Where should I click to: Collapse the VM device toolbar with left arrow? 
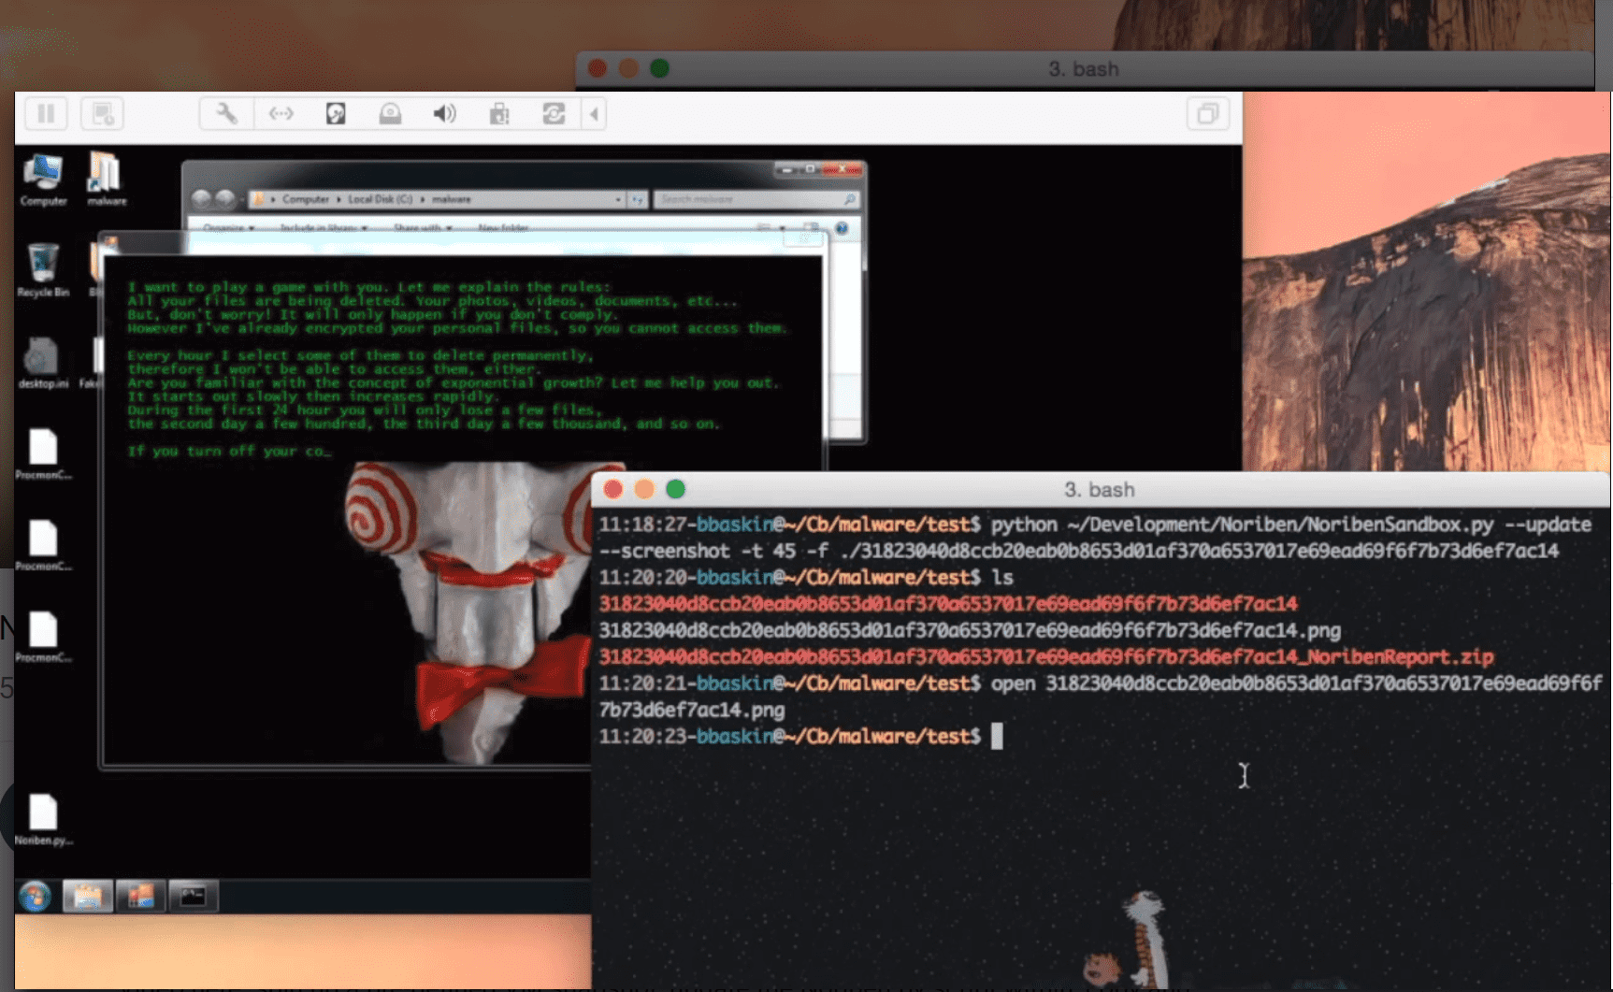pyautogui.click(x=594, y=114)
